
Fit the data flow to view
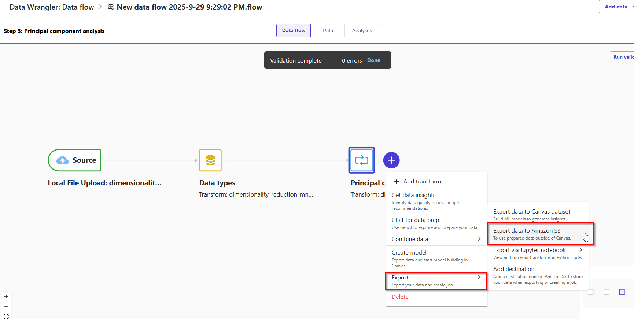(6, 316)
